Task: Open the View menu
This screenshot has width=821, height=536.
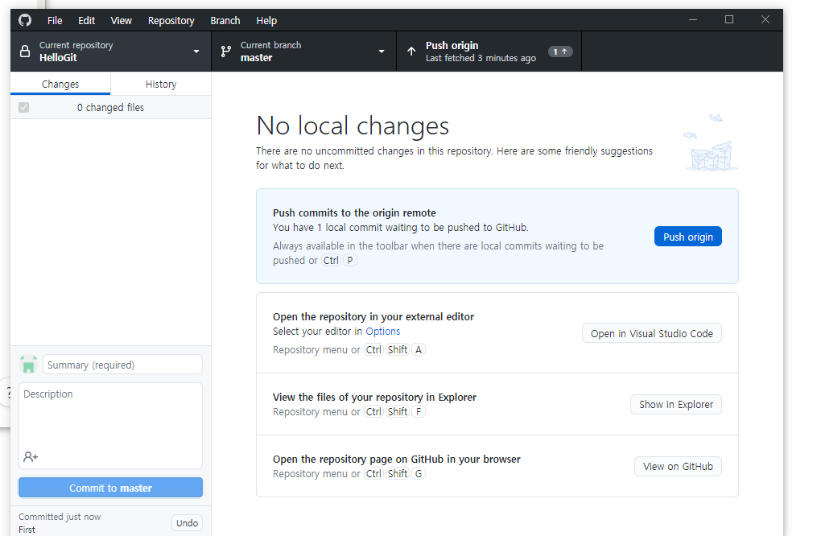Action: coord(121,20)
